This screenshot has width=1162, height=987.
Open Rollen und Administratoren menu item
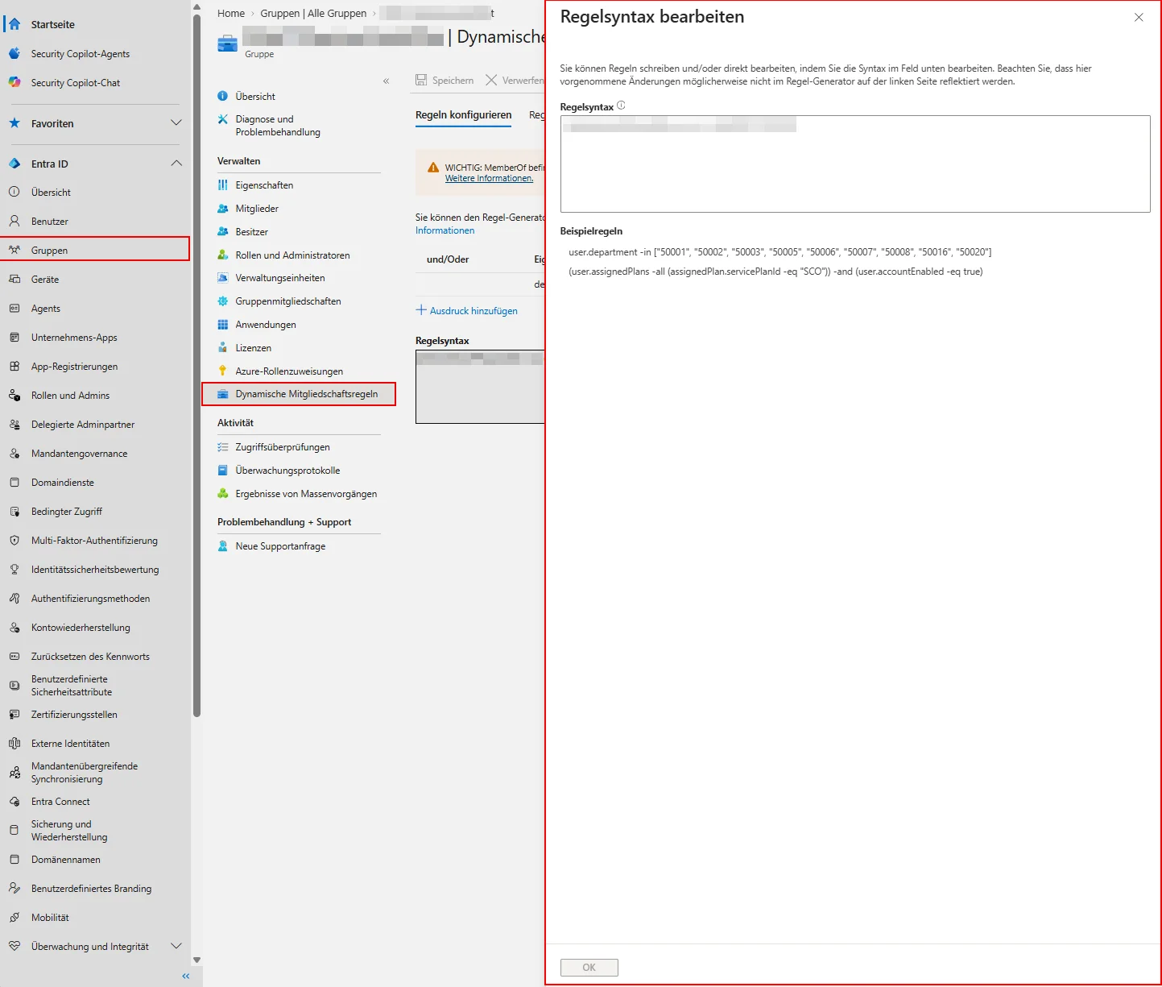tap(292, 255)
